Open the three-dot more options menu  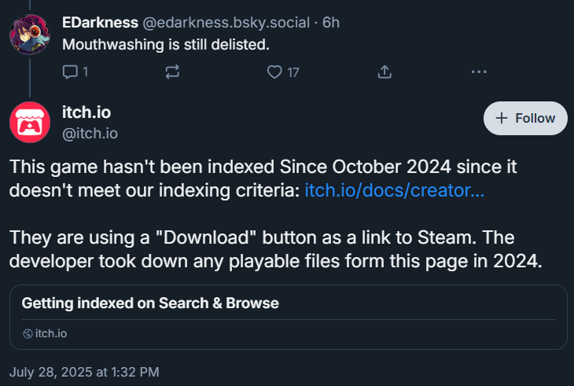point(479,72)
